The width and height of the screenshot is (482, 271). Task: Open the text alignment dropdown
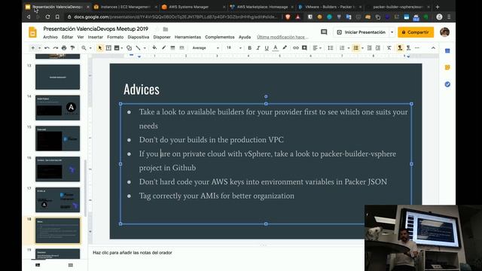tap(316, 48)
